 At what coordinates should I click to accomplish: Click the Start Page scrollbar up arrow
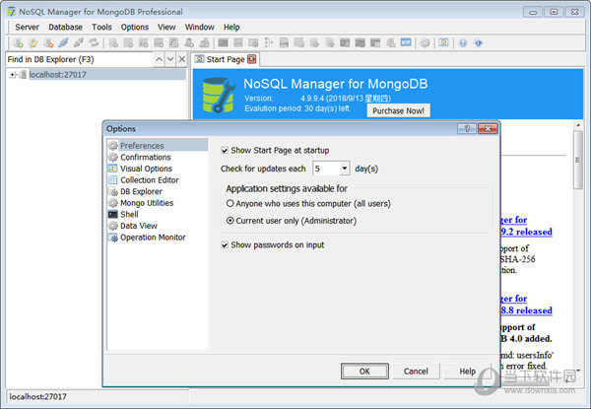578,125
